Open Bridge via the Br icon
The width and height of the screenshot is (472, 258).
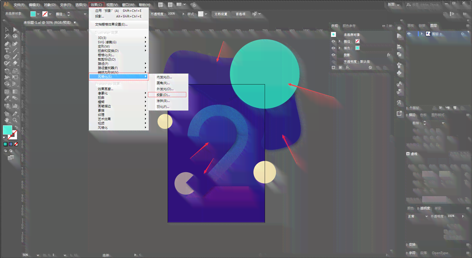point(161,5)
